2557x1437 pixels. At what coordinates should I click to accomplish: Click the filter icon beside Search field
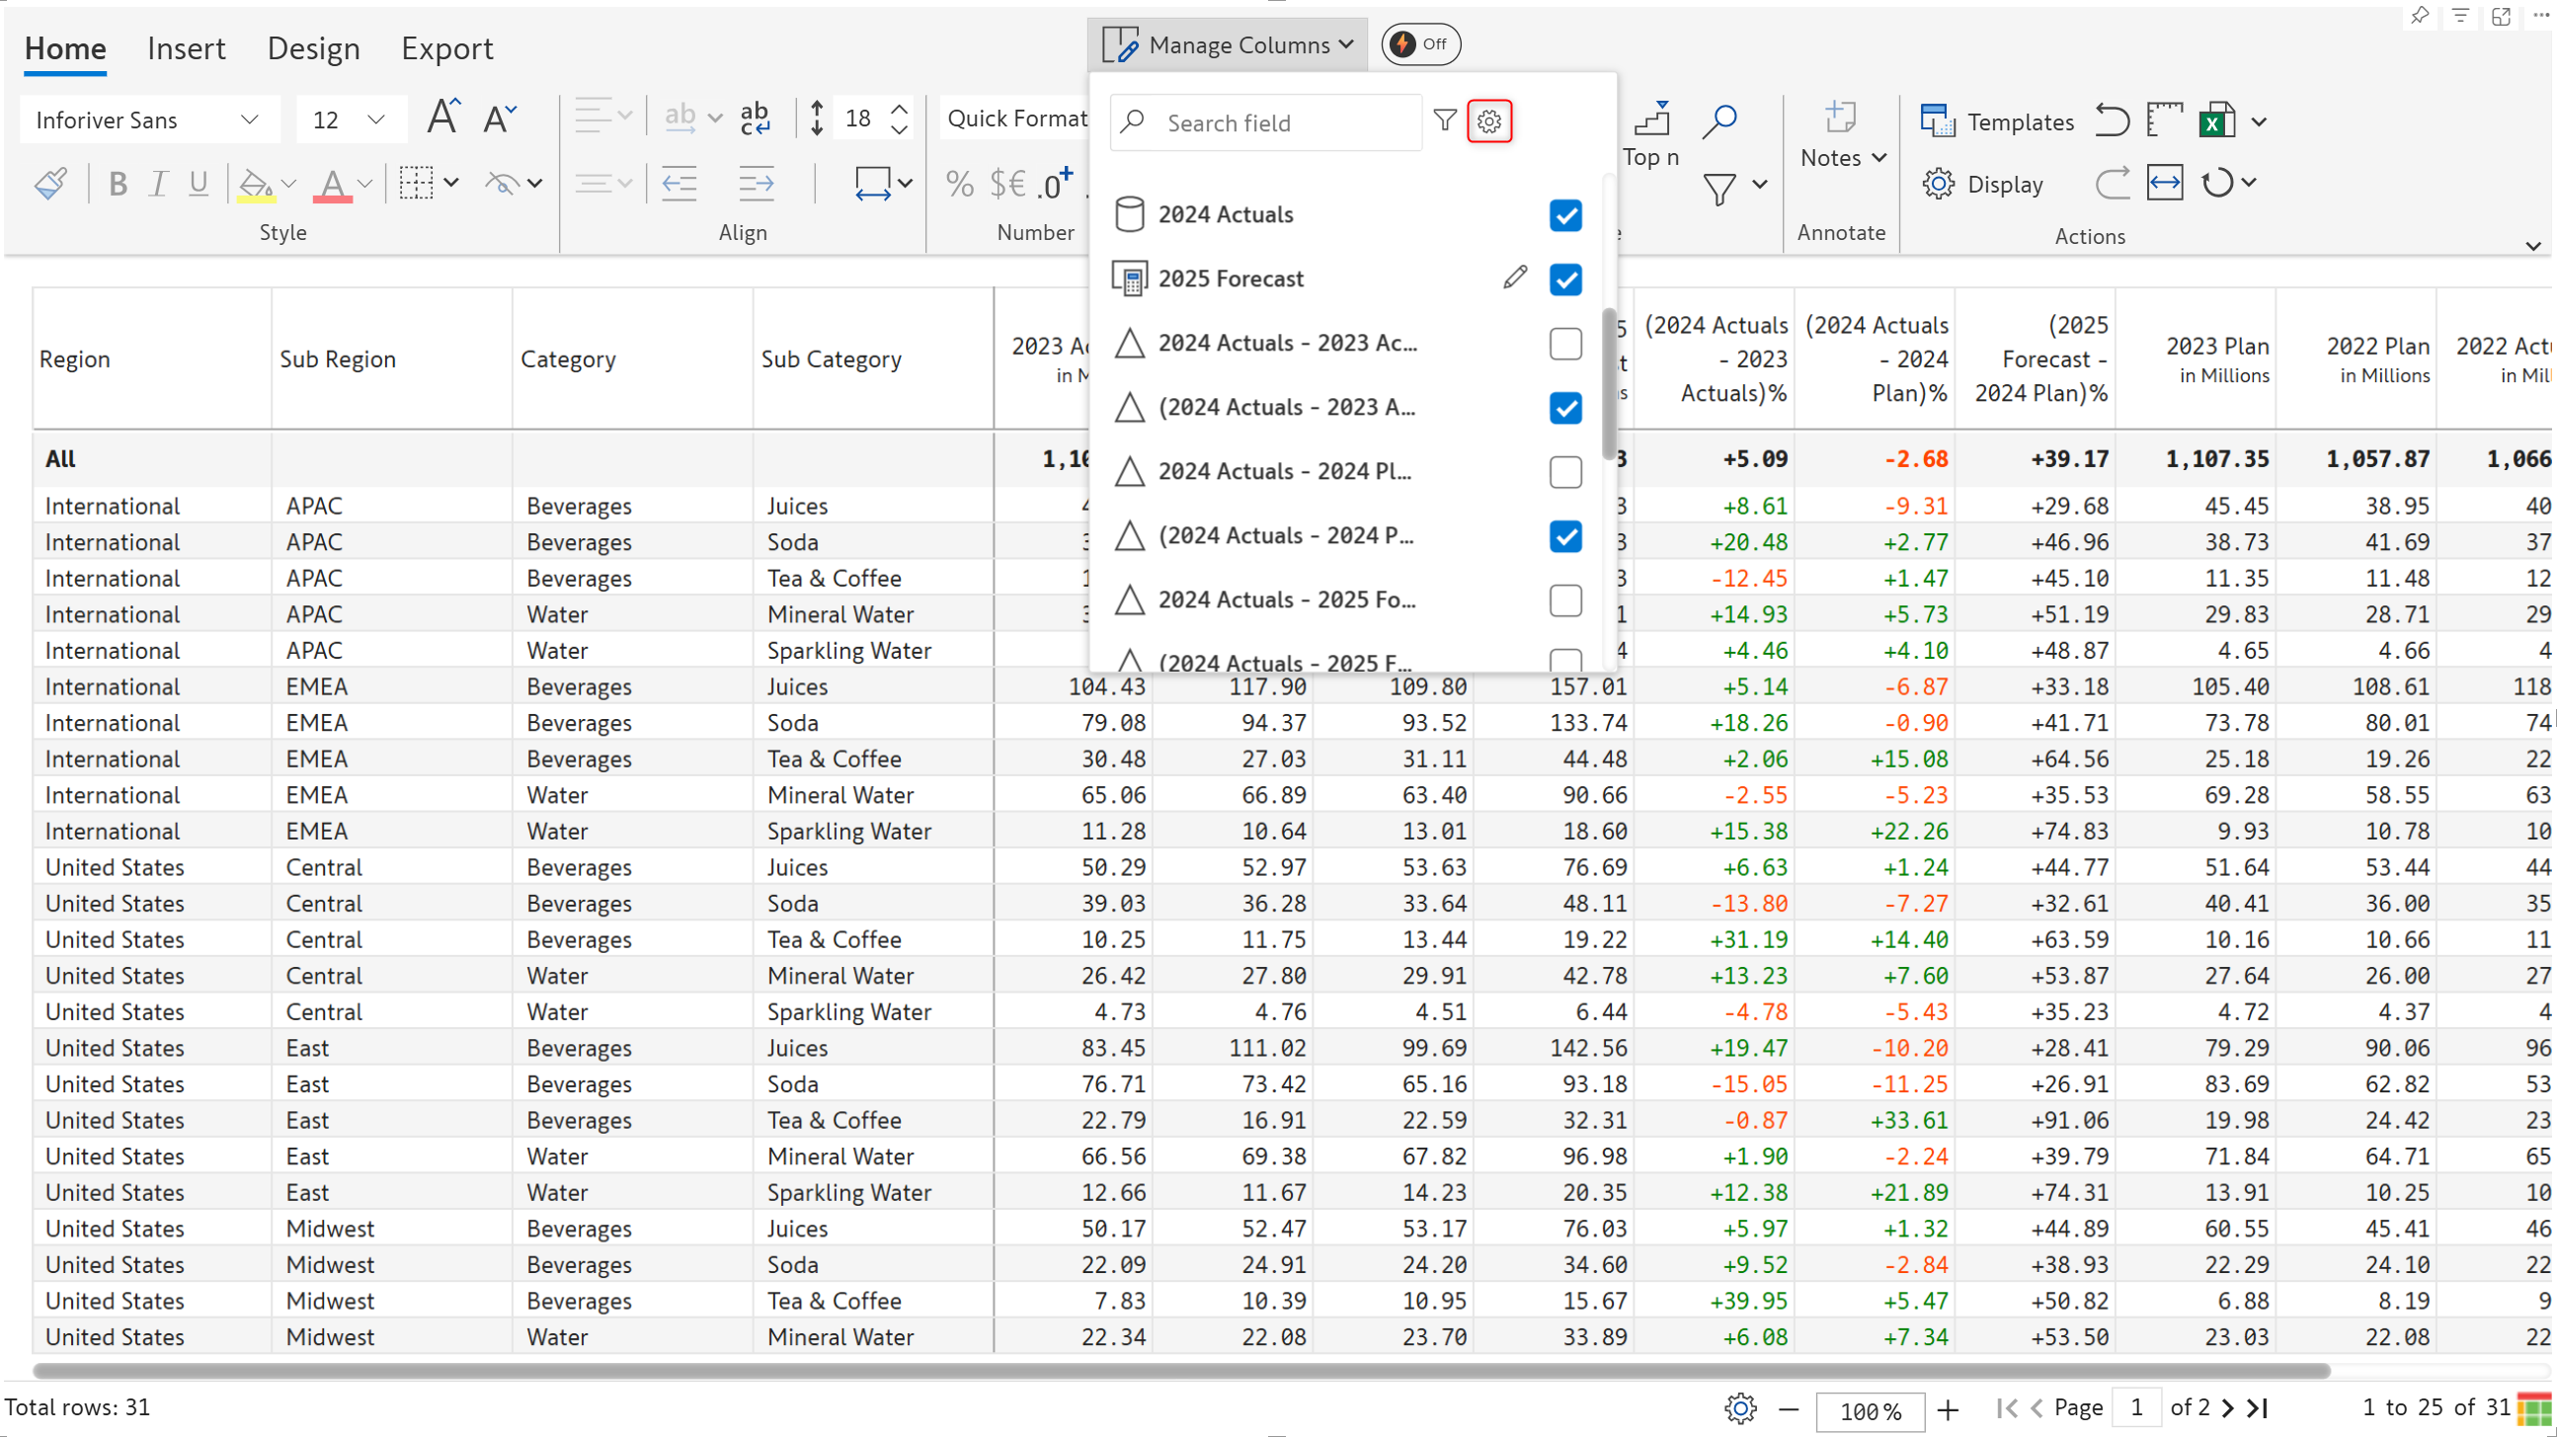[x=1445, y=121]
